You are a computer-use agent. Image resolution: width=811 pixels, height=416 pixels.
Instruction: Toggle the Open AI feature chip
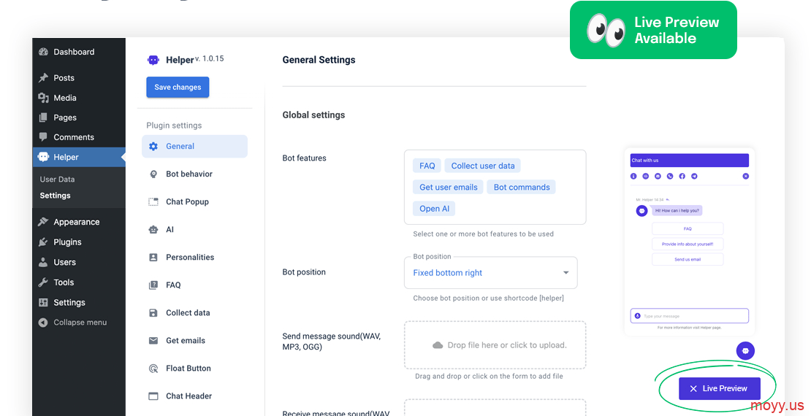click(435, 208)
